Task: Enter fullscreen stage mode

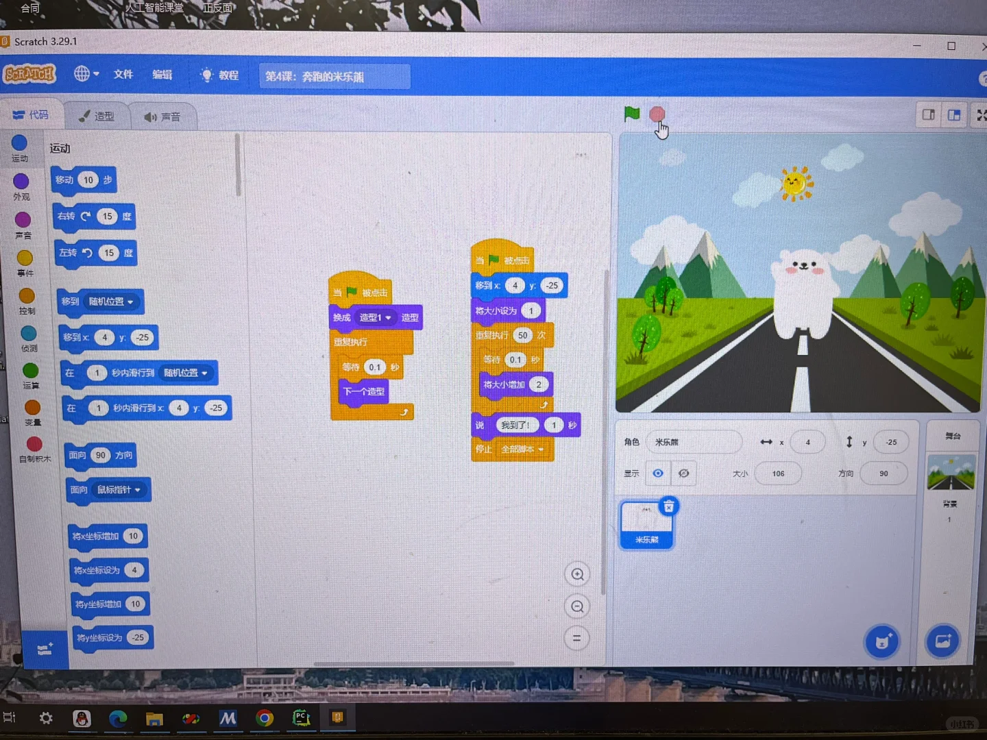Action: (x=982, y=115)
